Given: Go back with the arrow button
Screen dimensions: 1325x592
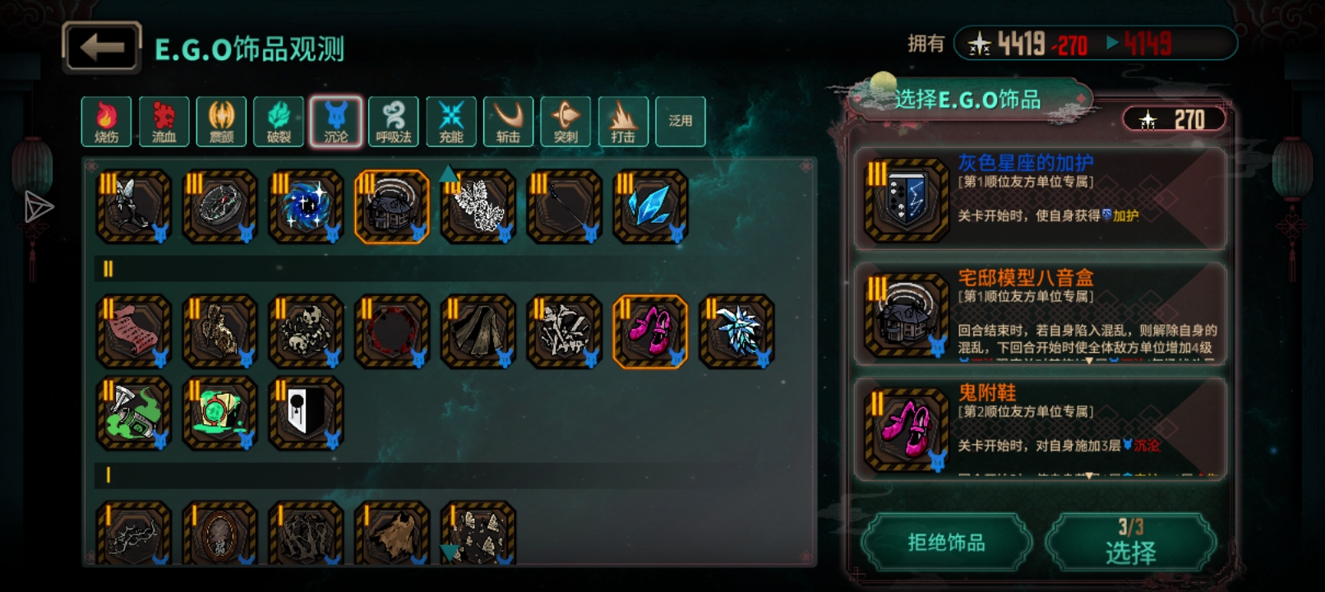Looking at the screenshot, I should (x=102, y=47).
